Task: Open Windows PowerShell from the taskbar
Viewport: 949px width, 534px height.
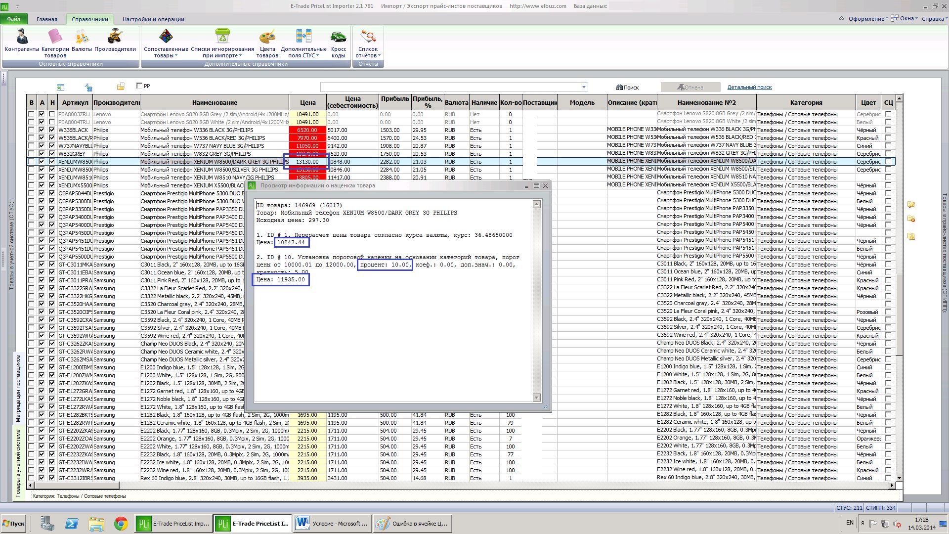Action: click(72, 524)
